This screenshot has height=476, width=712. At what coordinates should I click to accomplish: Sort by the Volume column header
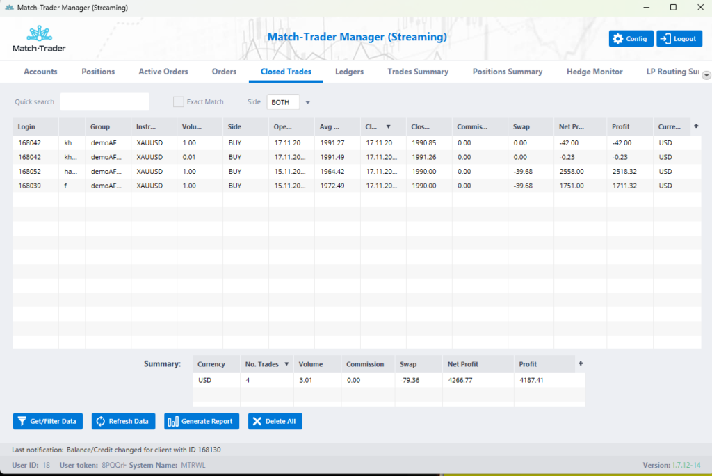200,126
